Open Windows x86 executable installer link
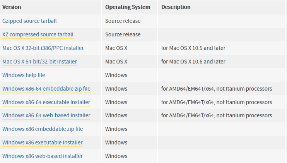This screenshot has height=163, width=287. 43,142
